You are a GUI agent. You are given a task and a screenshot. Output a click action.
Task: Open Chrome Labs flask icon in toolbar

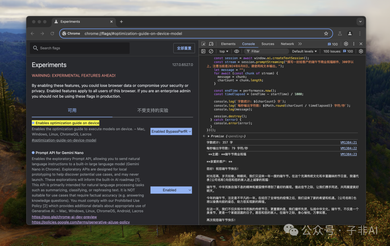pyautogui.click(x=340, y=34)
